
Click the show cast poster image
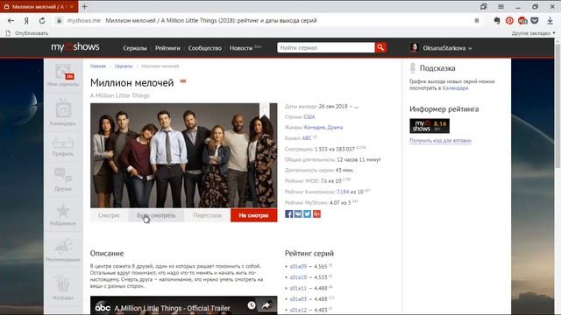pyautogui.click(x=183, y=156)
